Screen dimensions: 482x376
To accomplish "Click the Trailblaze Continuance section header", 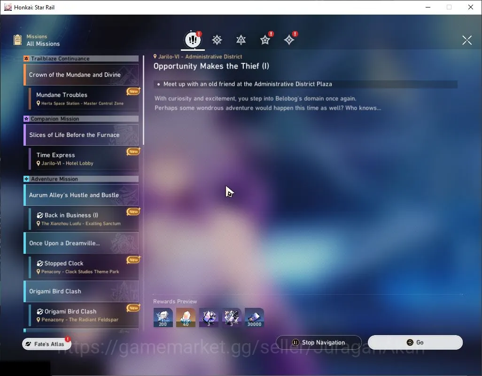I will coord(81,58).
